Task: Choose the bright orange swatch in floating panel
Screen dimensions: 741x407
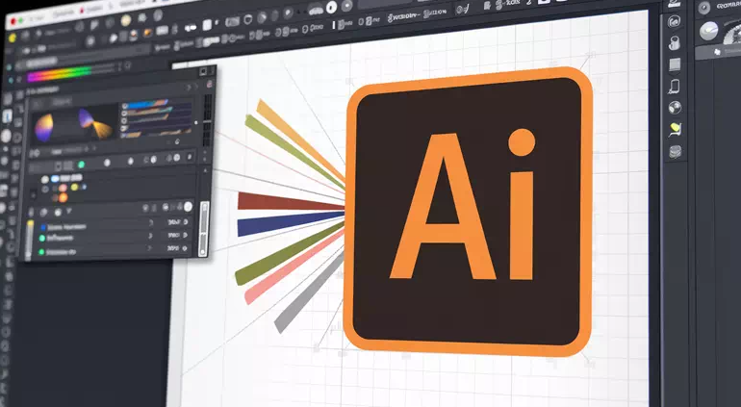Action: [63, 197]
